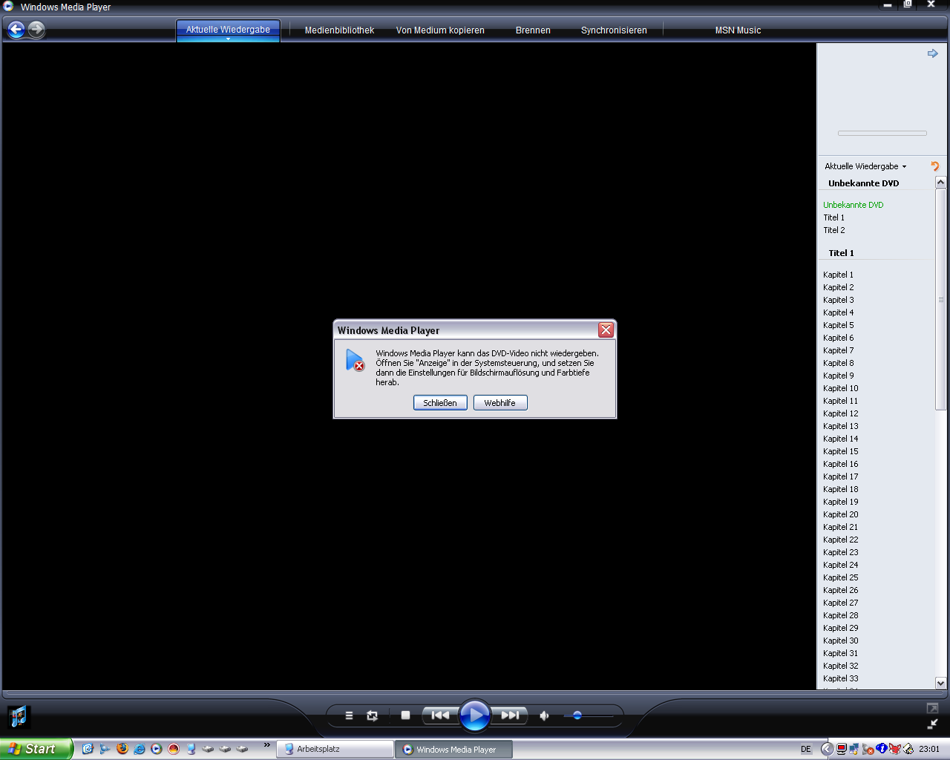Select Kapitel 17
The height and width of the screenshot is (760, 950).
coord(840,476)
